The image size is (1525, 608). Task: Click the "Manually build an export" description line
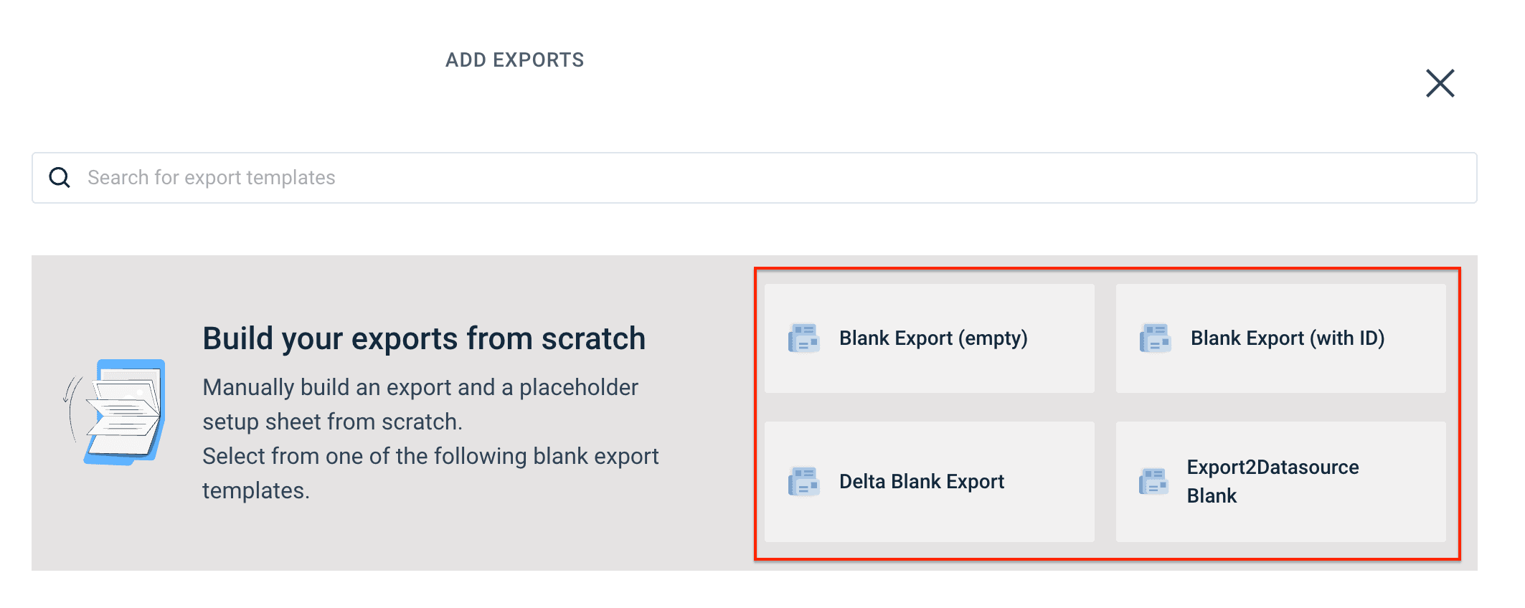tap(420, 387)
